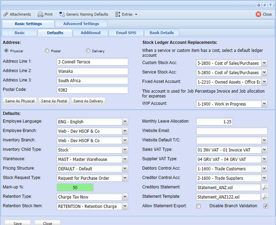Enable Allow Statement Export checkbox
Image resolution: width=276 pixels, height=225 pixels.
198,206
